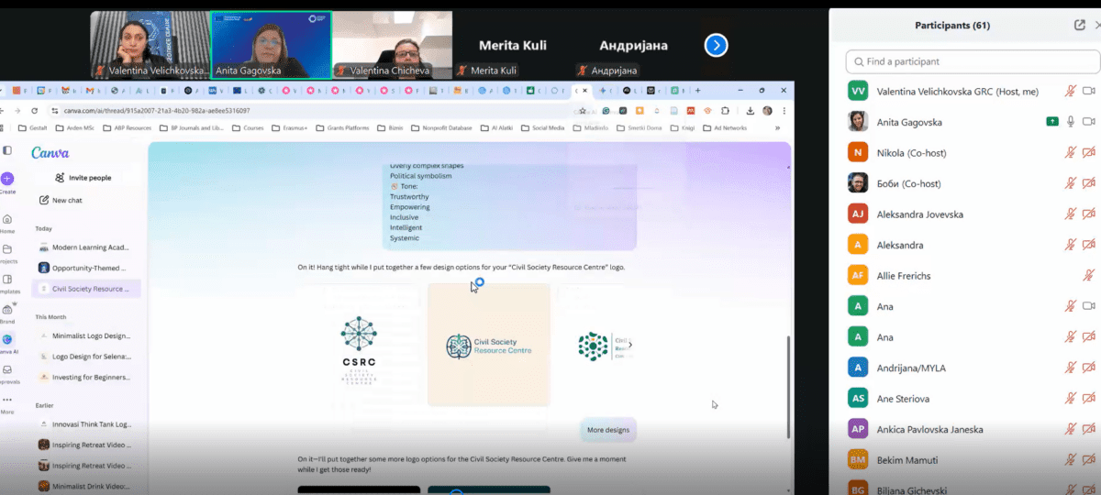Open Projects in Canva sidebar

tap(7, 253)
